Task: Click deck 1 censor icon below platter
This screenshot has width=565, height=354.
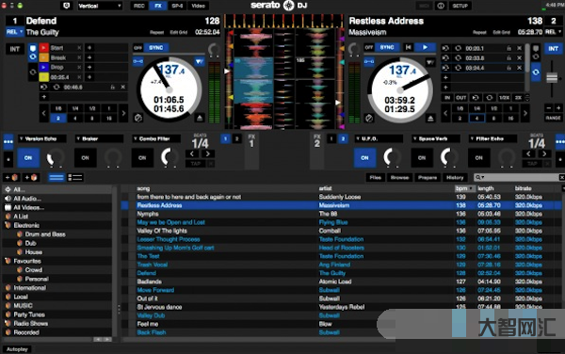Action: tap(138, 118)
